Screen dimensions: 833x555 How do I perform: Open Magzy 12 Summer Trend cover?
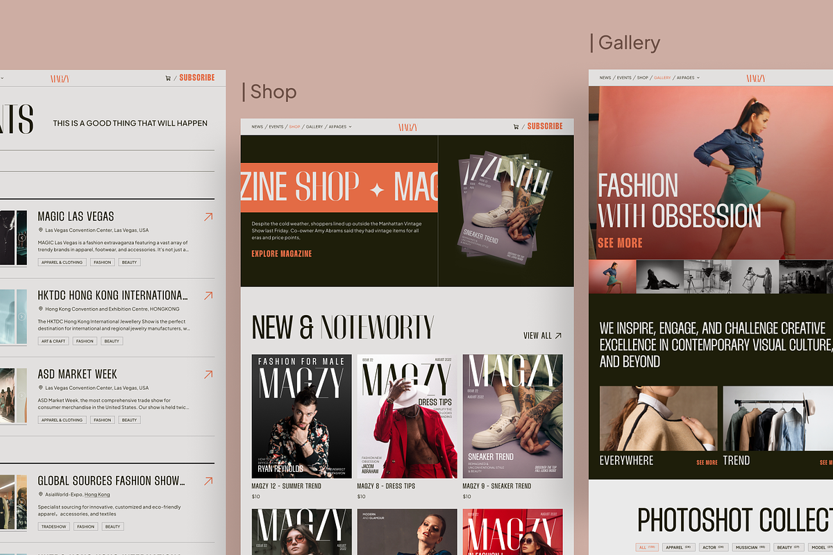[302, 416]
